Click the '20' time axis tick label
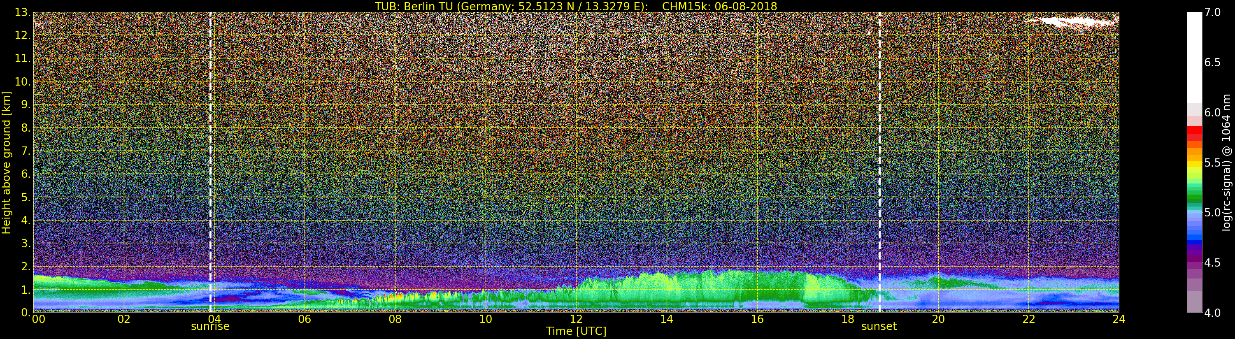Image resolution: width=1235 pixels, height=339 pixels. pyautogui.click(x=938, y=319)
